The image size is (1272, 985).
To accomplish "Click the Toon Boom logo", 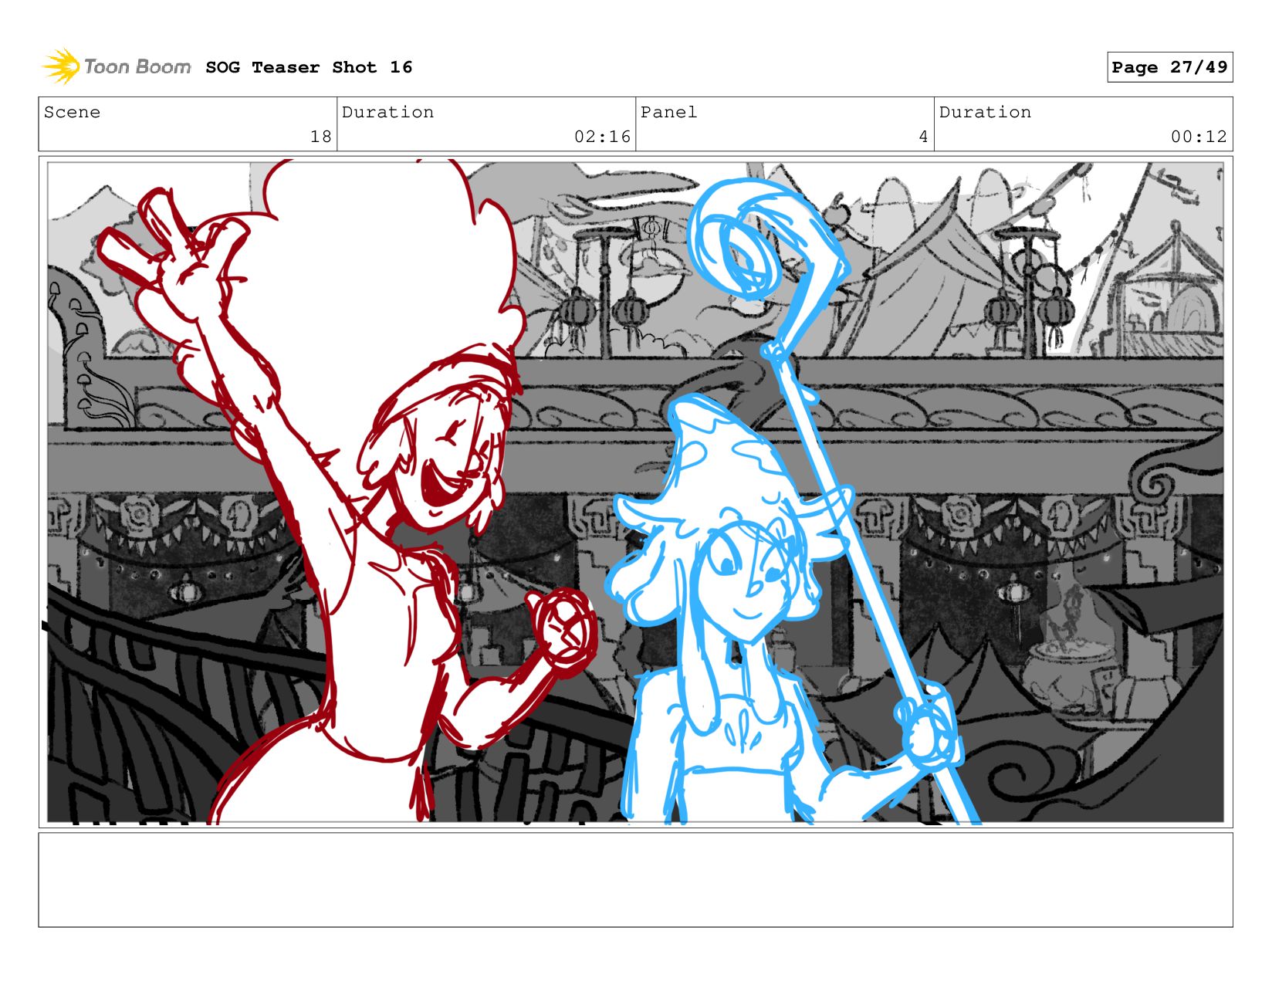I will (x=117, y=66).
